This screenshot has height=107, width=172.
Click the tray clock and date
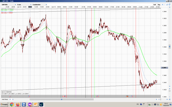(x=166, y=105)
